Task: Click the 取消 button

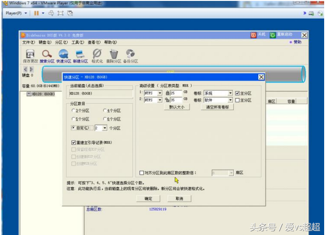Action: coord(179,199)
